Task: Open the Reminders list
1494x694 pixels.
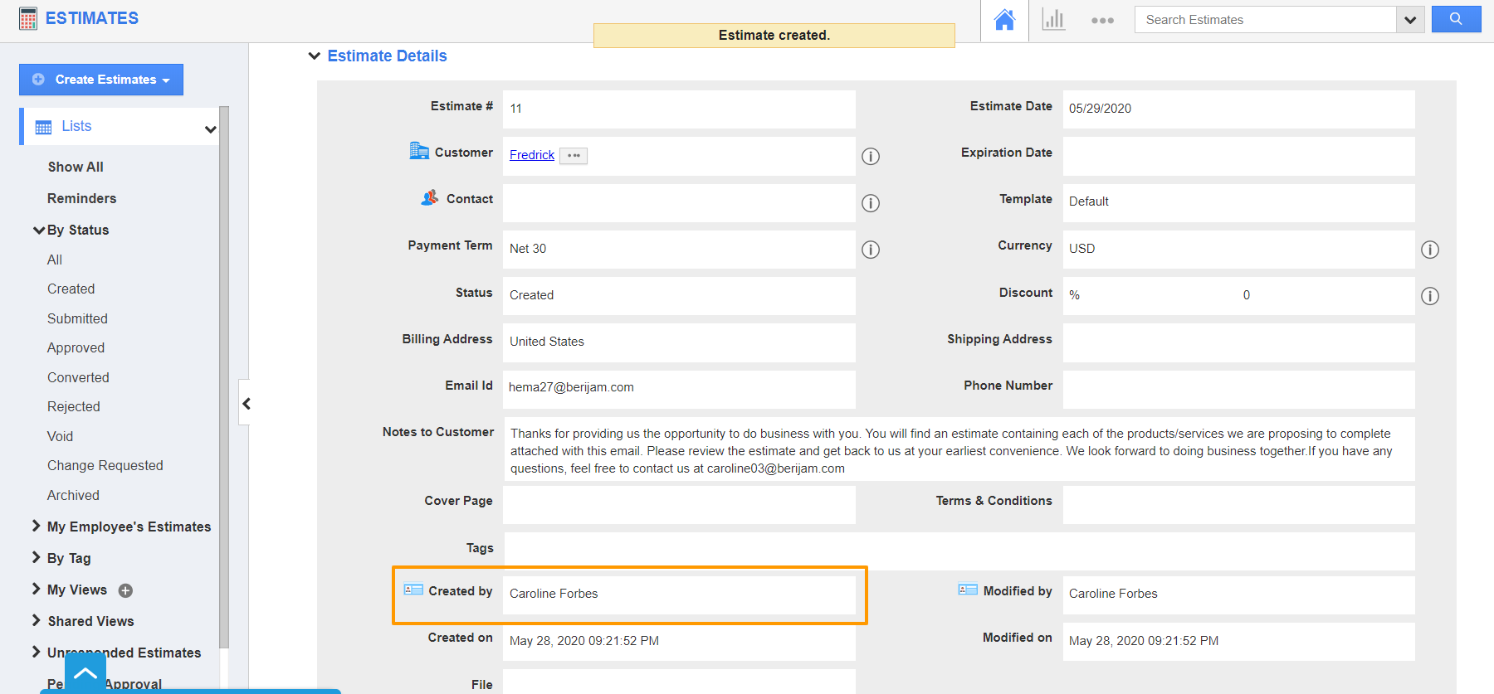Action: click(81, 198)
